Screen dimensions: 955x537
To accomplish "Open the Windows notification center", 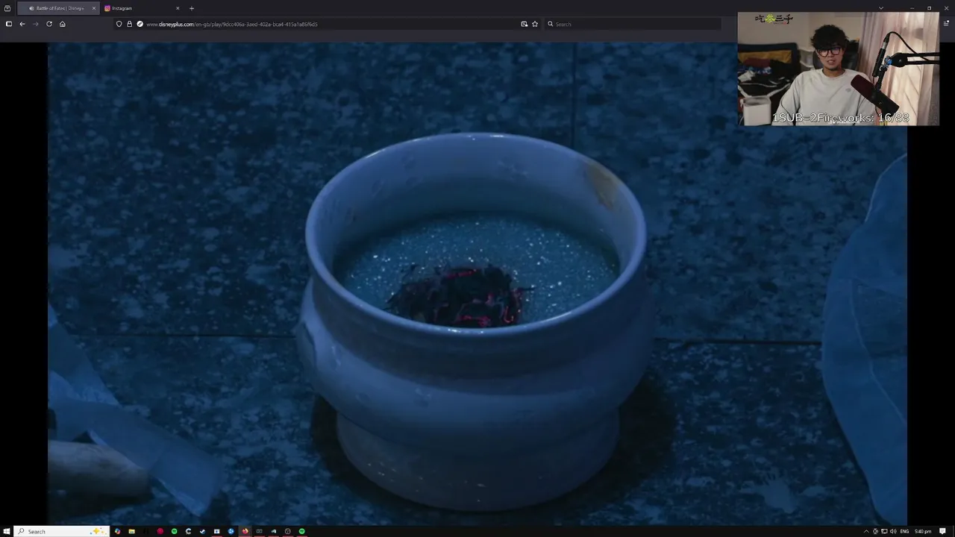I will pyautogui.click(x=943, y=531).
